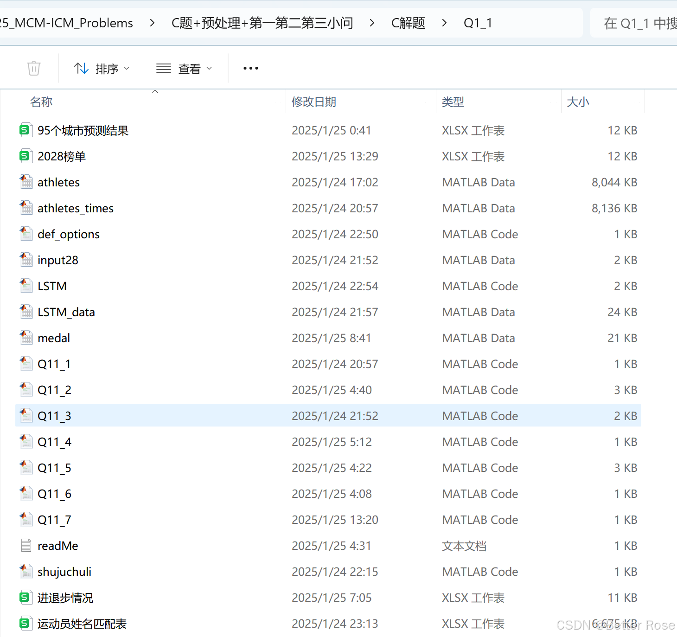Viewport: 677px width, 637px height.
Task: Click the delete trash can icon
Action: (x=34, y=69)
